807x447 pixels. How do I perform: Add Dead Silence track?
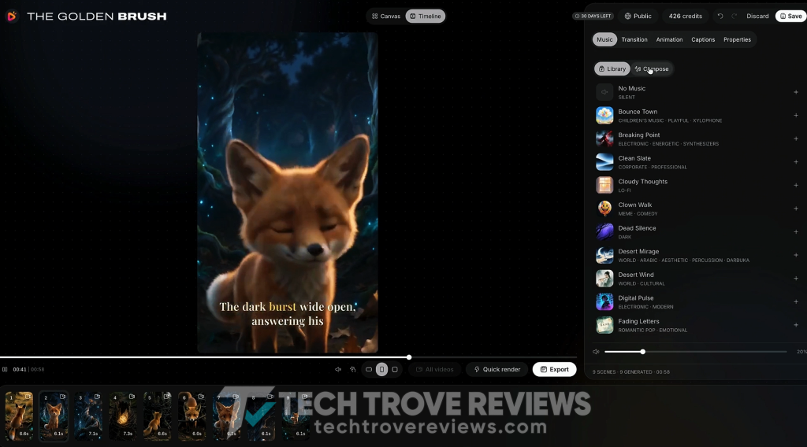coord(796,231)
